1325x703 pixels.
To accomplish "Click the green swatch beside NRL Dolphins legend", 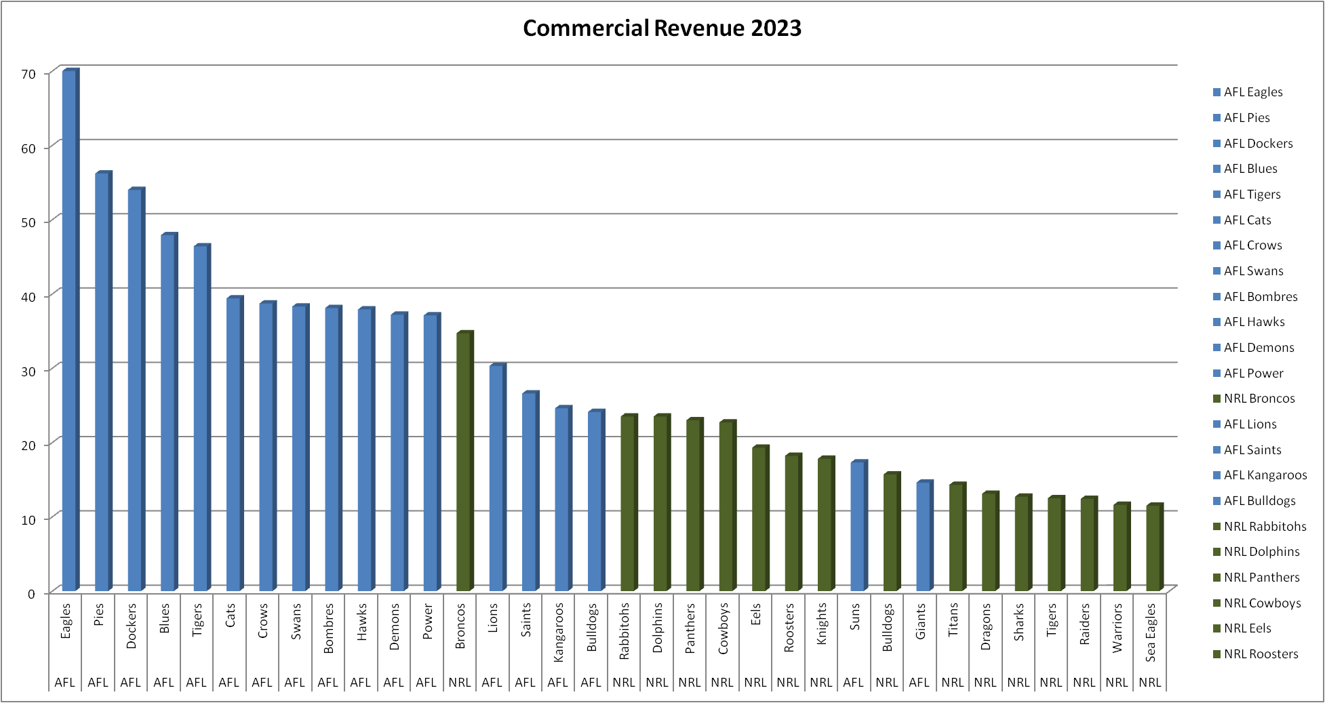I will coord(1217,552).
